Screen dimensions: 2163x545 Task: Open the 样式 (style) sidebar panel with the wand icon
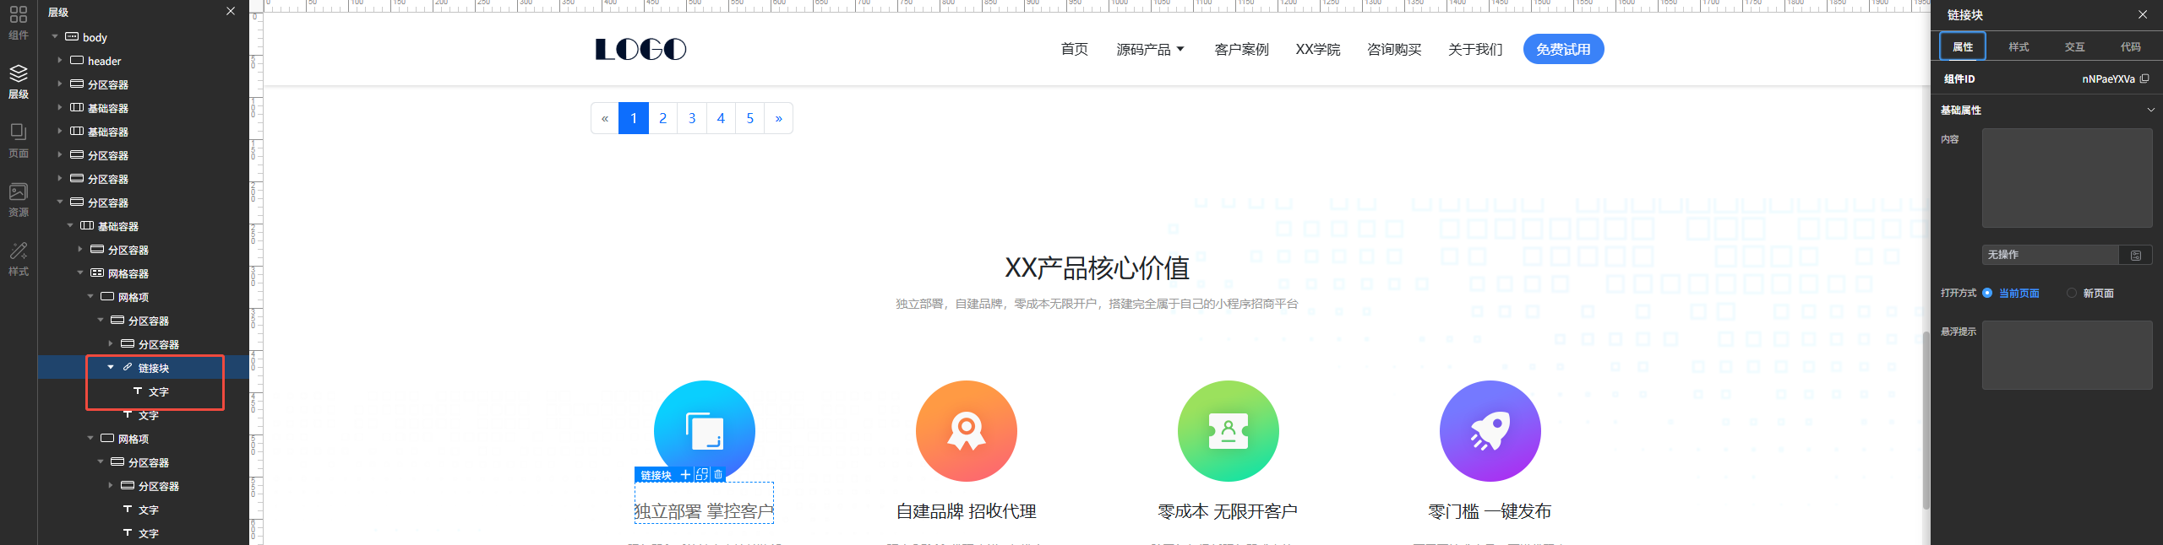(19, 258)
